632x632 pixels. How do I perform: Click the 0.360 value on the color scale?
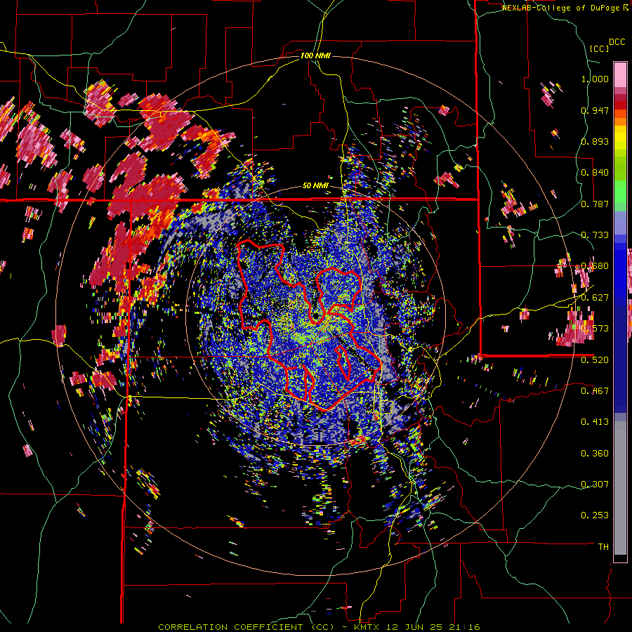click(x=595, y=454)
